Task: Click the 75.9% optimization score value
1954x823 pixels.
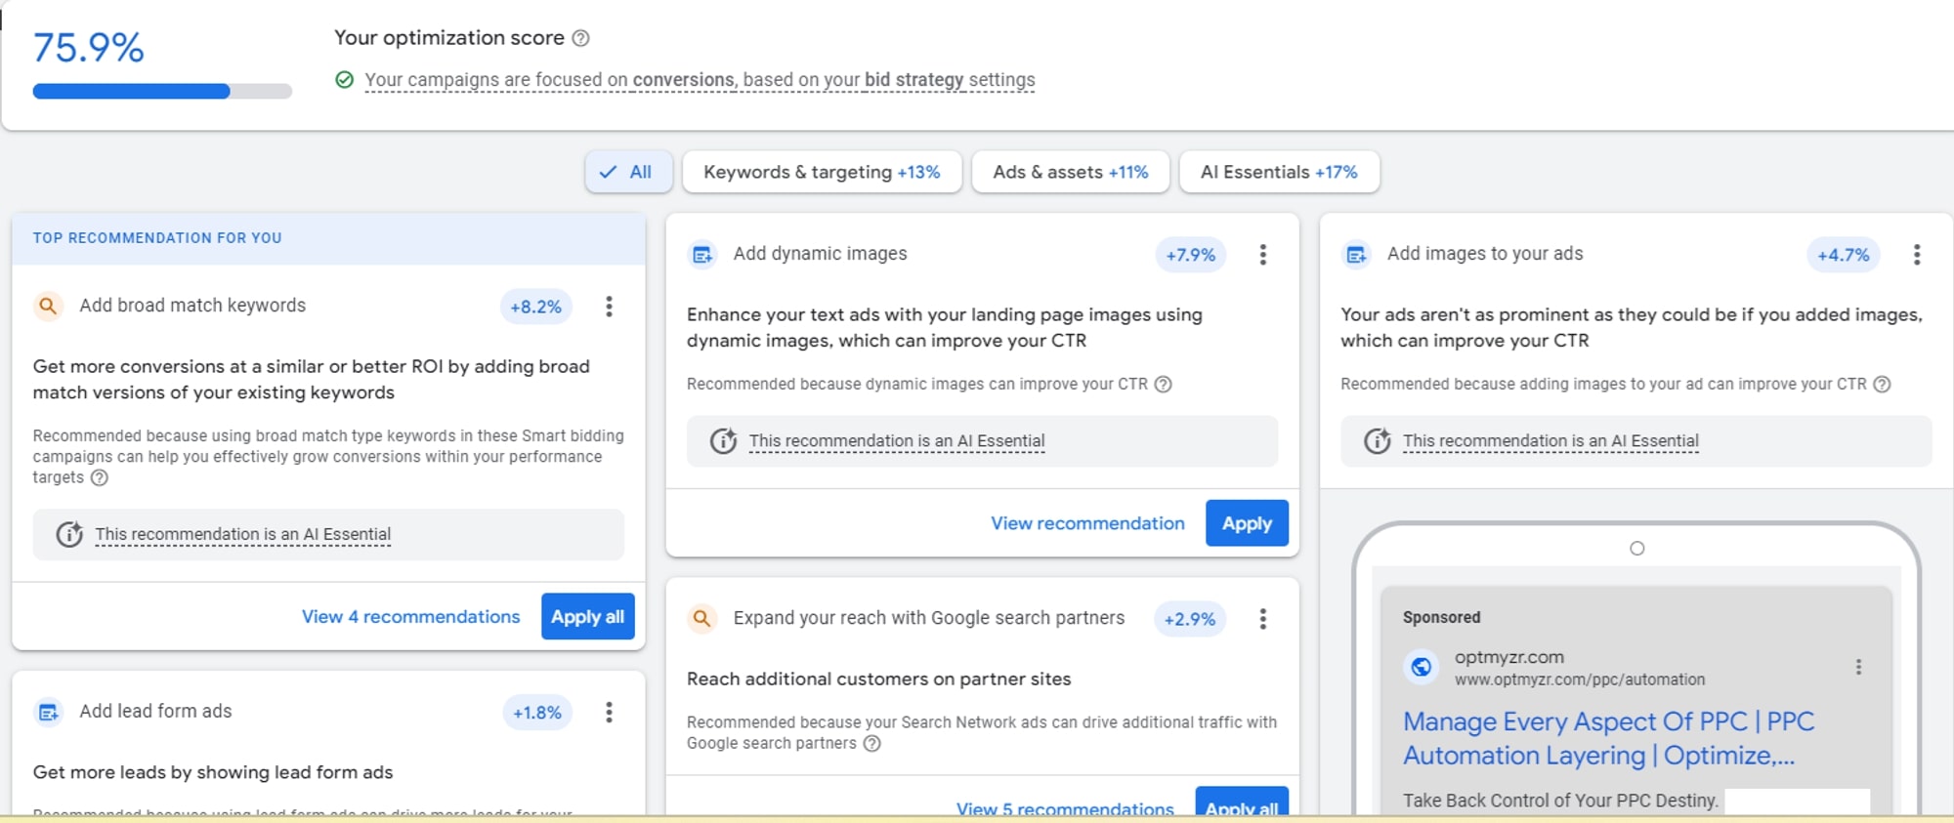Action: pos(89,48)
